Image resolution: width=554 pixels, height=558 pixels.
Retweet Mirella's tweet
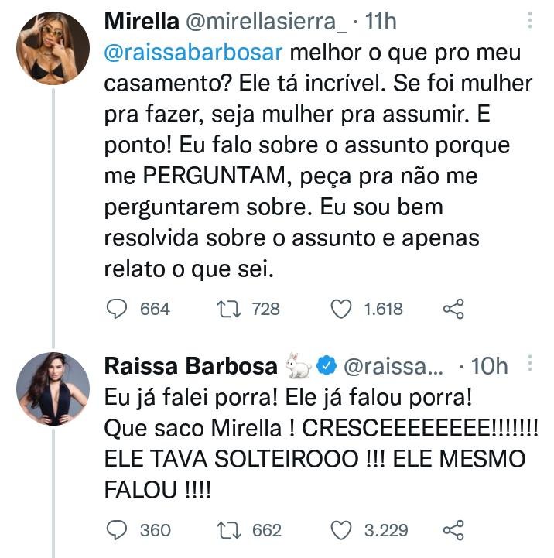click(229, 309)
